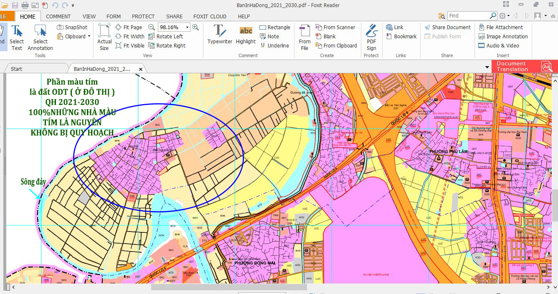The image size is (558, 294).
Task: Switch to the SHARE ribbon tab
Action: [x=174, y=16]
